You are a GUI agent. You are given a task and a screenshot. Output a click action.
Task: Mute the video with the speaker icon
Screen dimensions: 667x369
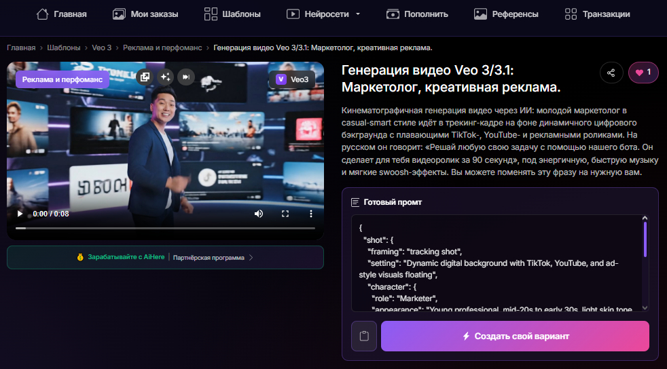[x=259, y=214]
